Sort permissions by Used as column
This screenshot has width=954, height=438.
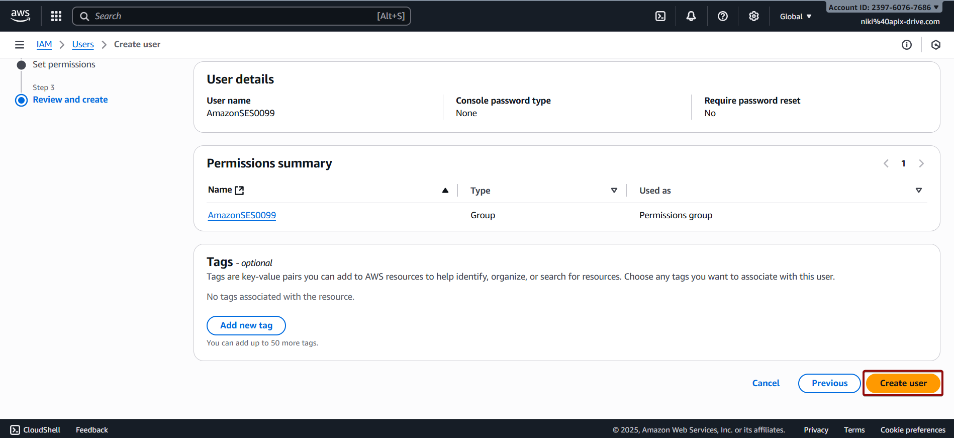(918, 190)
